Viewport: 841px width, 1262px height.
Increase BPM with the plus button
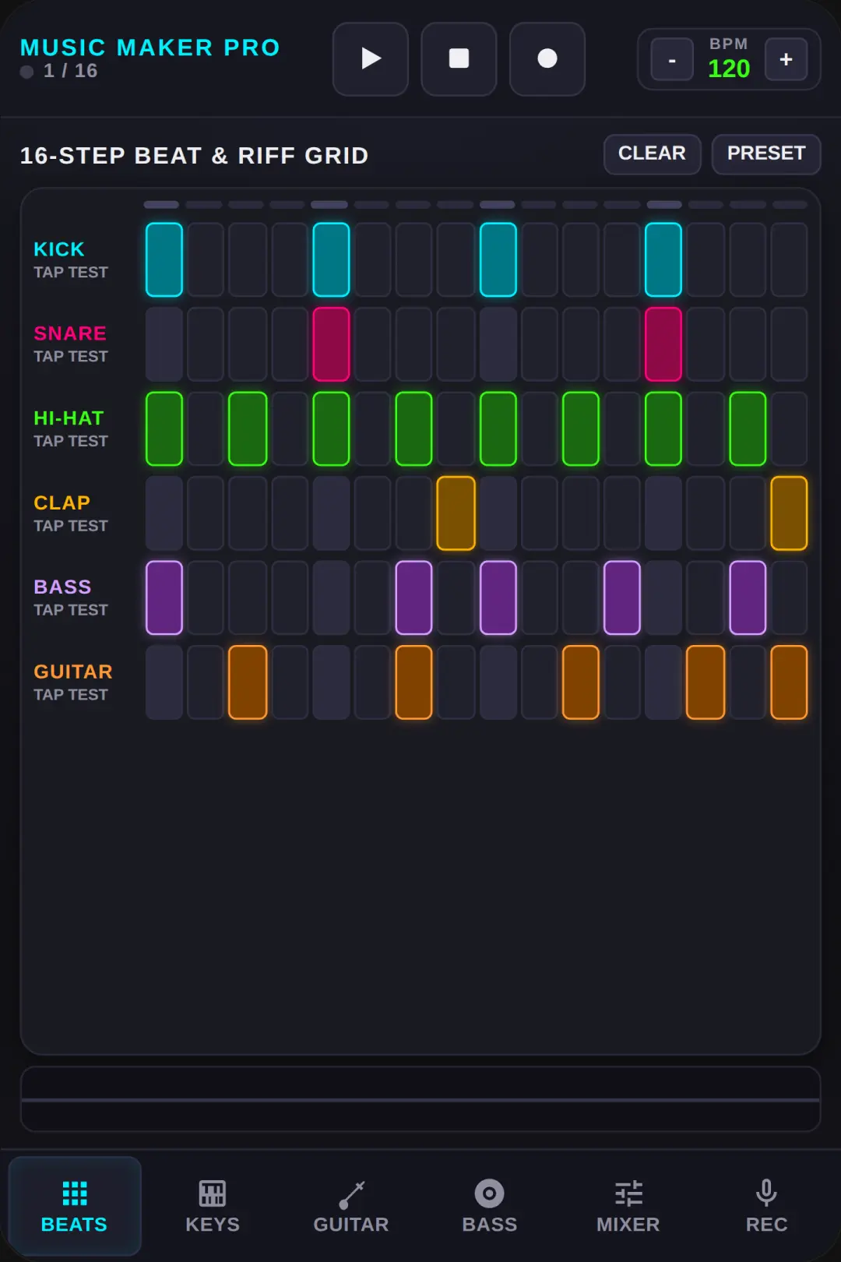(786, 59)
